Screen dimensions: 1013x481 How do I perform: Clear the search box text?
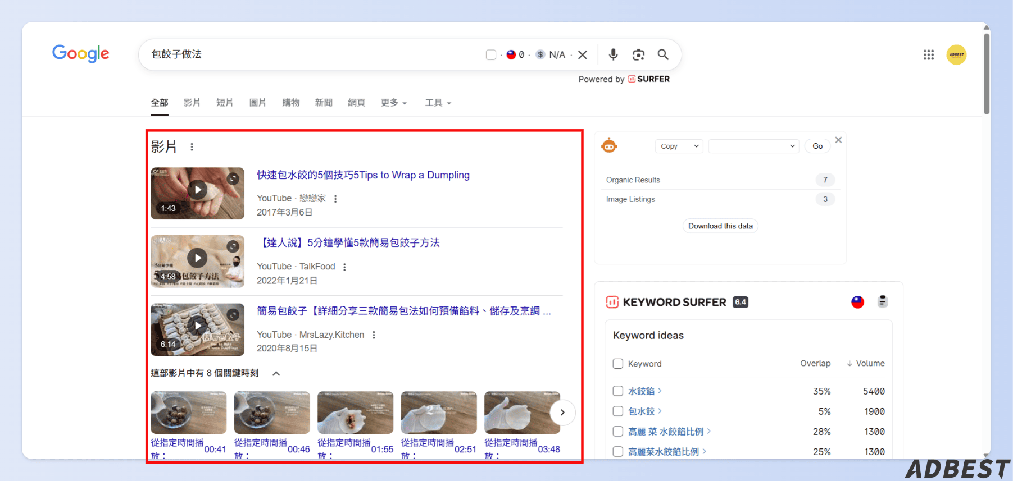(583, 54)
